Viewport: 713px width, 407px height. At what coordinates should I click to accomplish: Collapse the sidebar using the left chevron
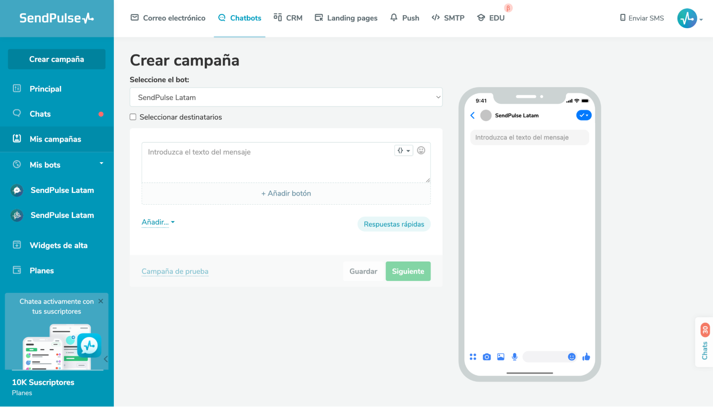tap(106, 359)
